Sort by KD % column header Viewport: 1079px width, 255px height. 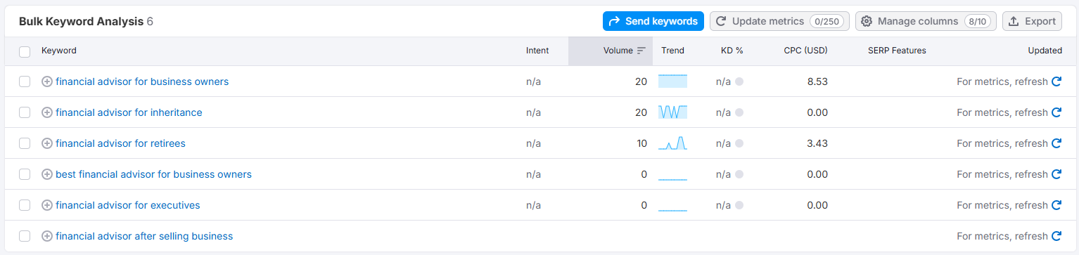point(732,51)
